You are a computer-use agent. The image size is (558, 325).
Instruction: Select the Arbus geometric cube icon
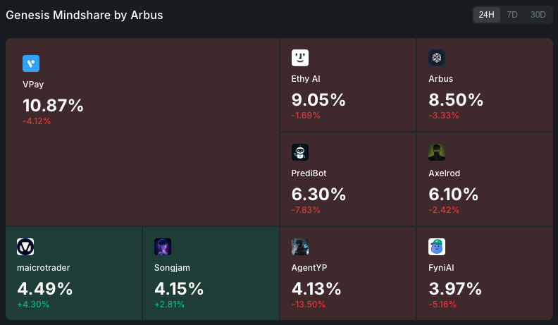437,58
